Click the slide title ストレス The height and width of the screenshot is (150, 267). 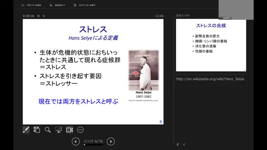[93, 30]
